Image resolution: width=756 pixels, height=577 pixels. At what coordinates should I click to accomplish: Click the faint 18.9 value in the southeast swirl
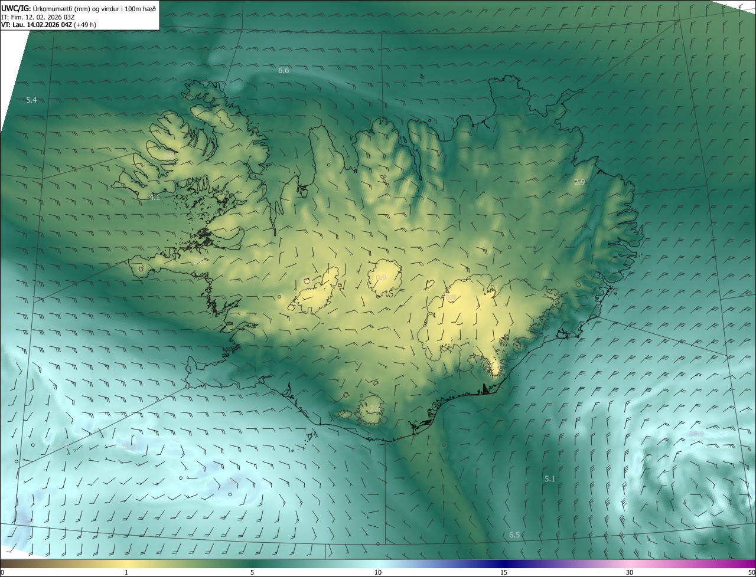[x=696, y=434]
